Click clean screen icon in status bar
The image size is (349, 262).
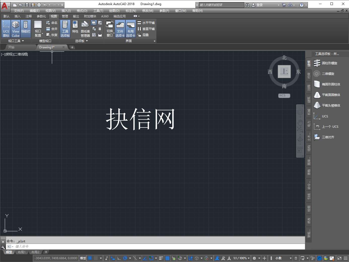339,258
